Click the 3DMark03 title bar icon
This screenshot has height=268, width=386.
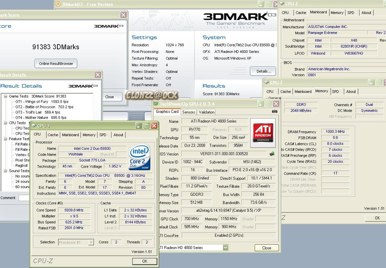click(x=58, y=4)
